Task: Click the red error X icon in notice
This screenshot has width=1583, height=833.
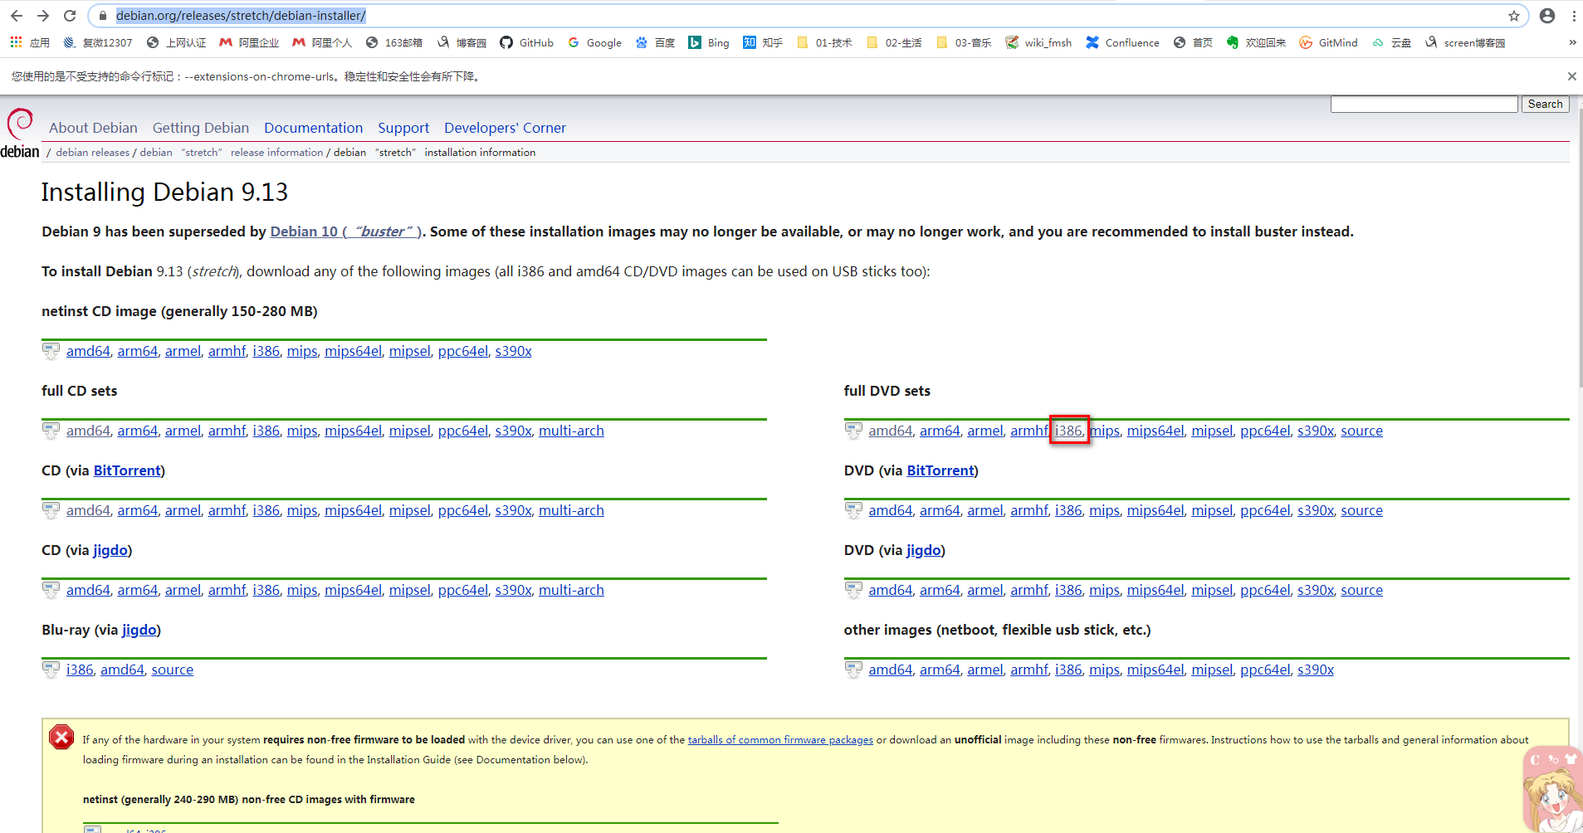Action: click(61, 737)
